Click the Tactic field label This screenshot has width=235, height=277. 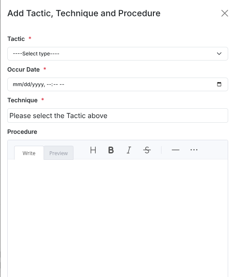click(x=16, y=39)
